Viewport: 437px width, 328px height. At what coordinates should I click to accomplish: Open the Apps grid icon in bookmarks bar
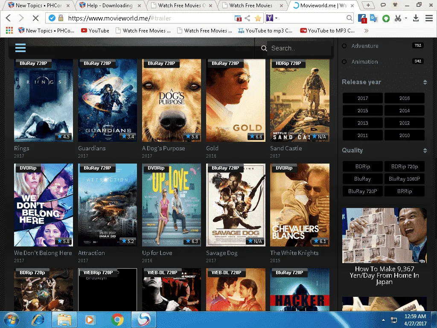click(x=9, y=31)
